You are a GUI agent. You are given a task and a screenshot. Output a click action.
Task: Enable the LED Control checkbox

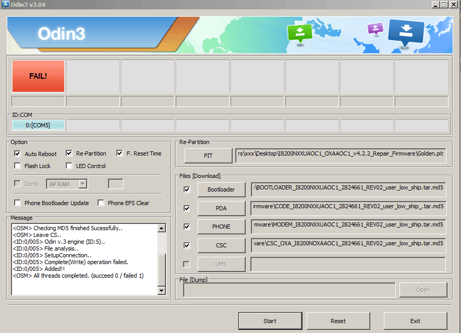click(x=69, y=166)
